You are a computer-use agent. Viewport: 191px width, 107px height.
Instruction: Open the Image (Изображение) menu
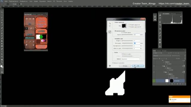click(24, 1)
